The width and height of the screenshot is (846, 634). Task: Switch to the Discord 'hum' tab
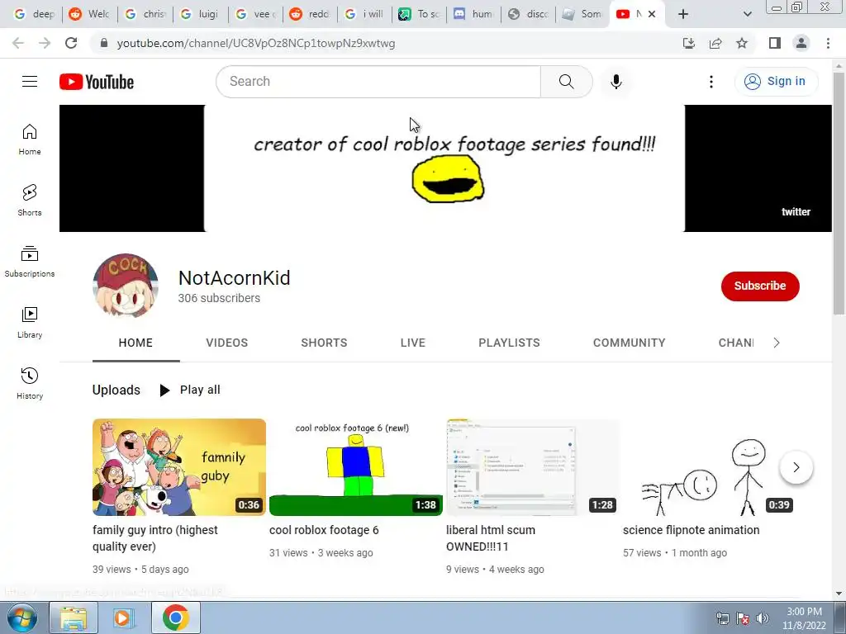tap(473, 14)
